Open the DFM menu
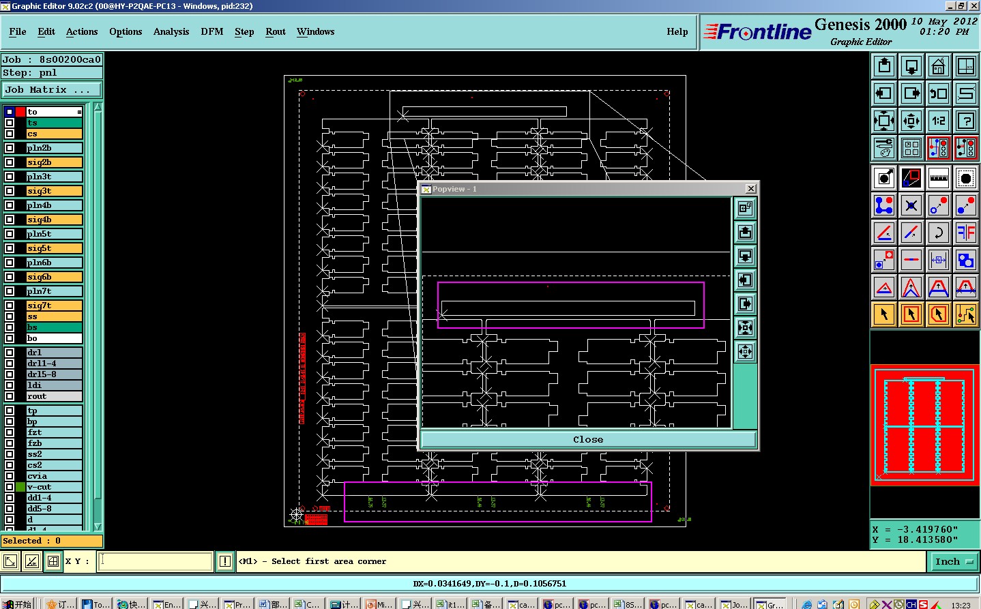 pos(211,31)
